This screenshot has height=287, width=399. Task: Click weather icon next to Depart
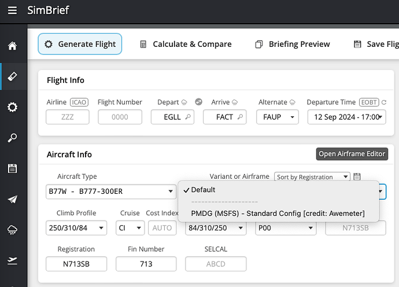[184, 102]
